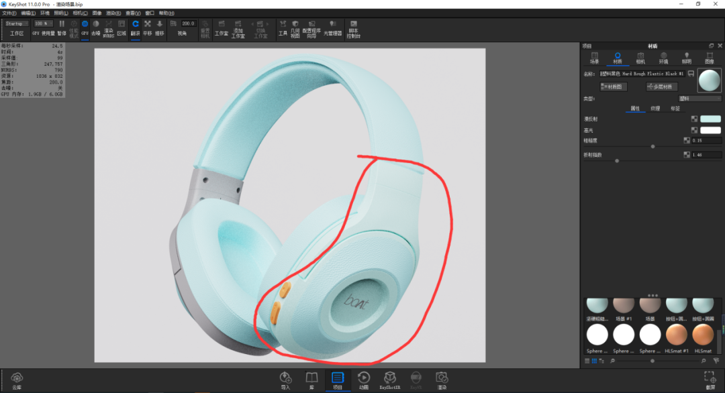725x393 pixels.
Task: Click the 多层材质 multi-material button
Action: (x=662, y=87)
